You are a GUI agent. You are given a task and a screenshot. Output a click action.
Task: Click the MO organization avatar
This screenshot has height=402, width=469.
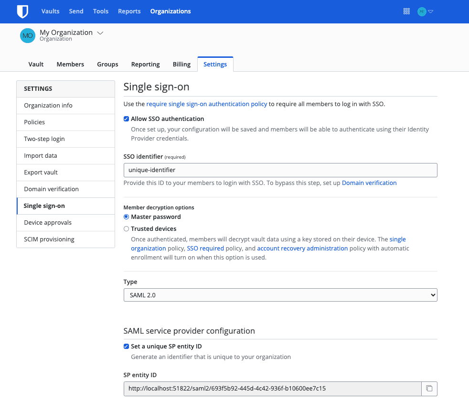(28, 35)
